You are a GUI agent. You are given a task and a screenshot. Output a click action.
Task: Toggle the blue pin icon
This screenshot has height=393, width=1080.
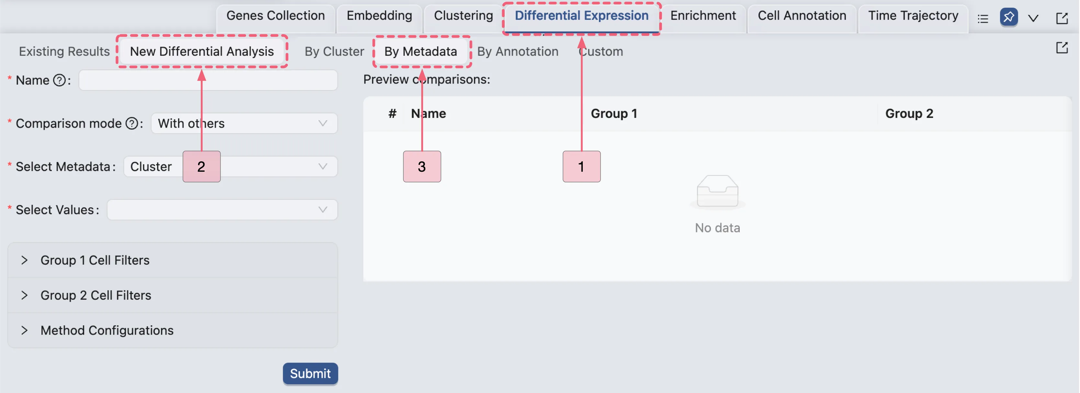(1009, 17)
